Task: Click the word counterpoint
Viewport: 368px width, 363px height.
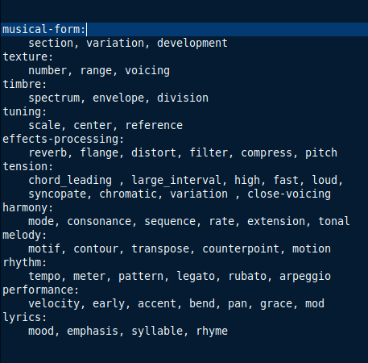Action: 241,249
